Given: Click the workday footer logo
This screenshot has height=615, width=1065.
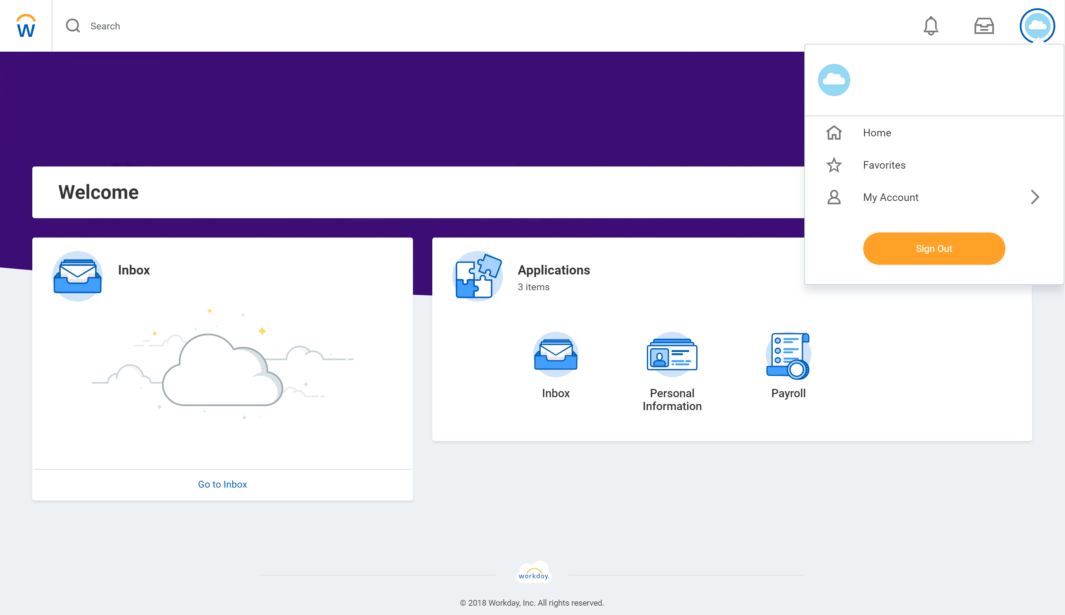Looking at the screenshot, I should pyautogui.click(x=533, y=572).
